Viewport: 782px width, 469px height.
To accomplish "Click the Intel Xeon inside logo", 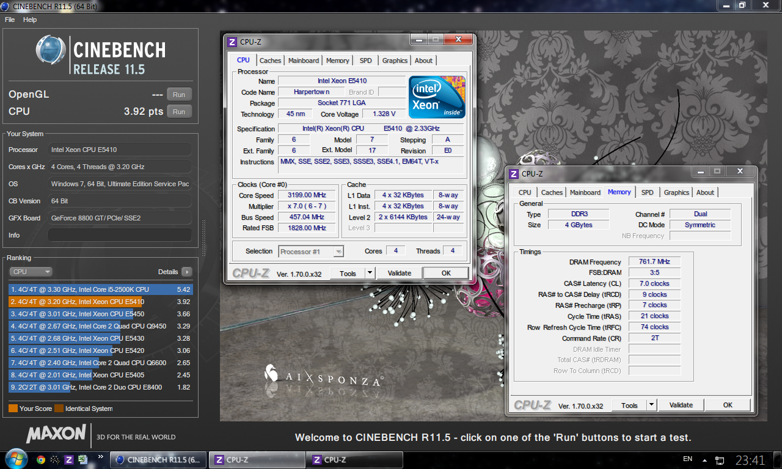I will pos(437,97).
